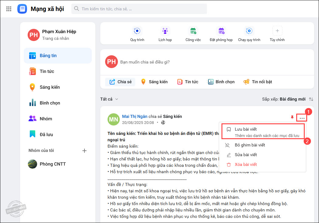Viewport: 319px width, 223px height.
Task: Click the Chia sẻ post button
Action: pos(121,82)
